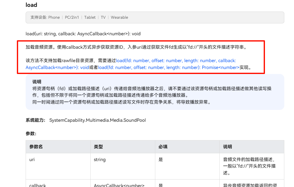Click the SystemCapability.Multimedia.Media.SoundPool text
The height and width of the screenshot is (187, 294).
(97, 120)
